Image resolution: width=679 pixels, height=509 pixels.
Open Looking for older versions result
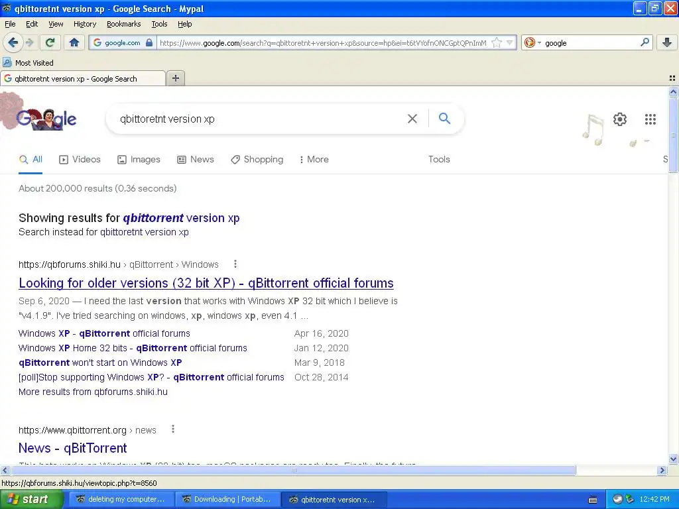pyautogui.click(x=206, y=283)
